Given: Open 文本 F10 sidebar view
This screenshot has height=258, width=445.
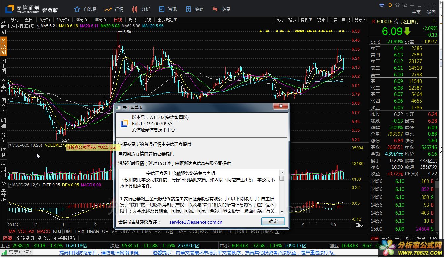Looking at the screenshot, I should (x=3, y=86).
